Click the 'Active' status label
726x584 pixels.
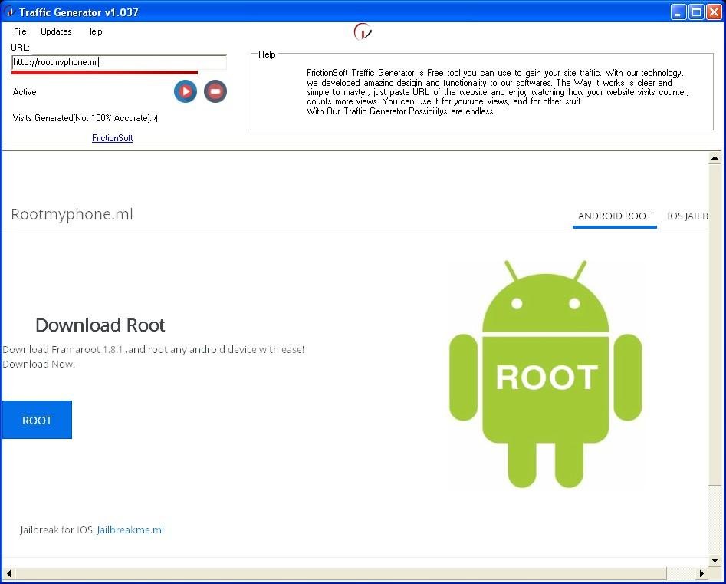point(25,92)
